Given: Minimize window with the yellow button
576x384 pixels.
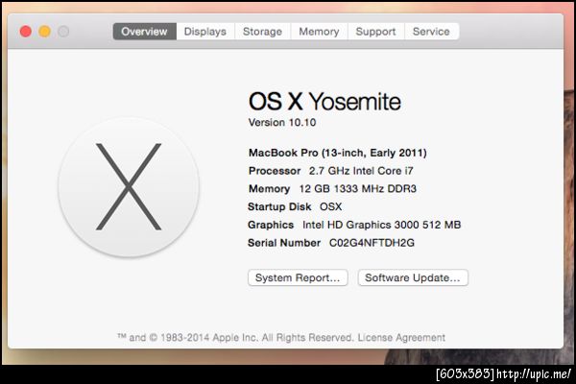Looking at the screenshot, I should point(44,32).
